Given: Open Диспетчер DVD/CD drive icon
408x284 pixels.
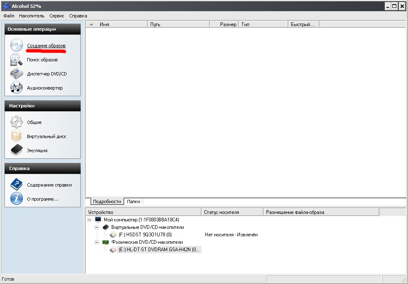Looking at the screenshot, I should 17,73.
